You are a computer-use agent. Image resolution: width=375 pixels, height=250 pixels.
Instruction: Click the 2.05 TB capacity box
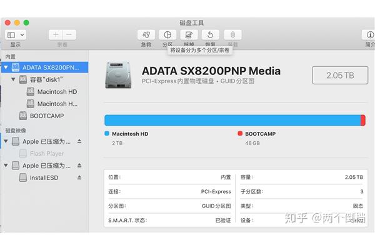pos(340,76)
